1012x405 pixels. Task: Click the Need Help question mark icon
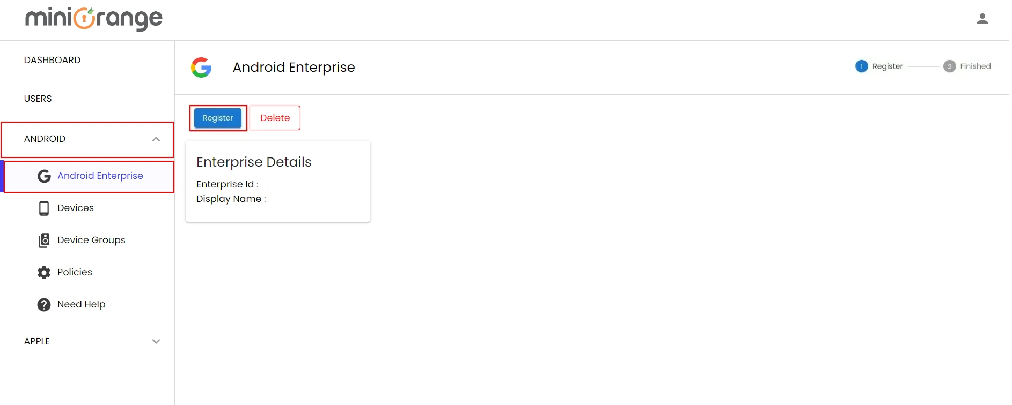click(x=43, y=304)
